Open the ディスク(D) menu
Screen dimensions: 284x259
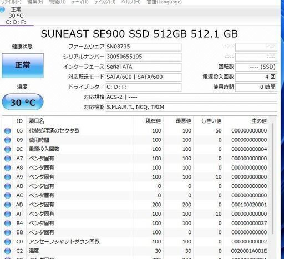coord(105,2)
